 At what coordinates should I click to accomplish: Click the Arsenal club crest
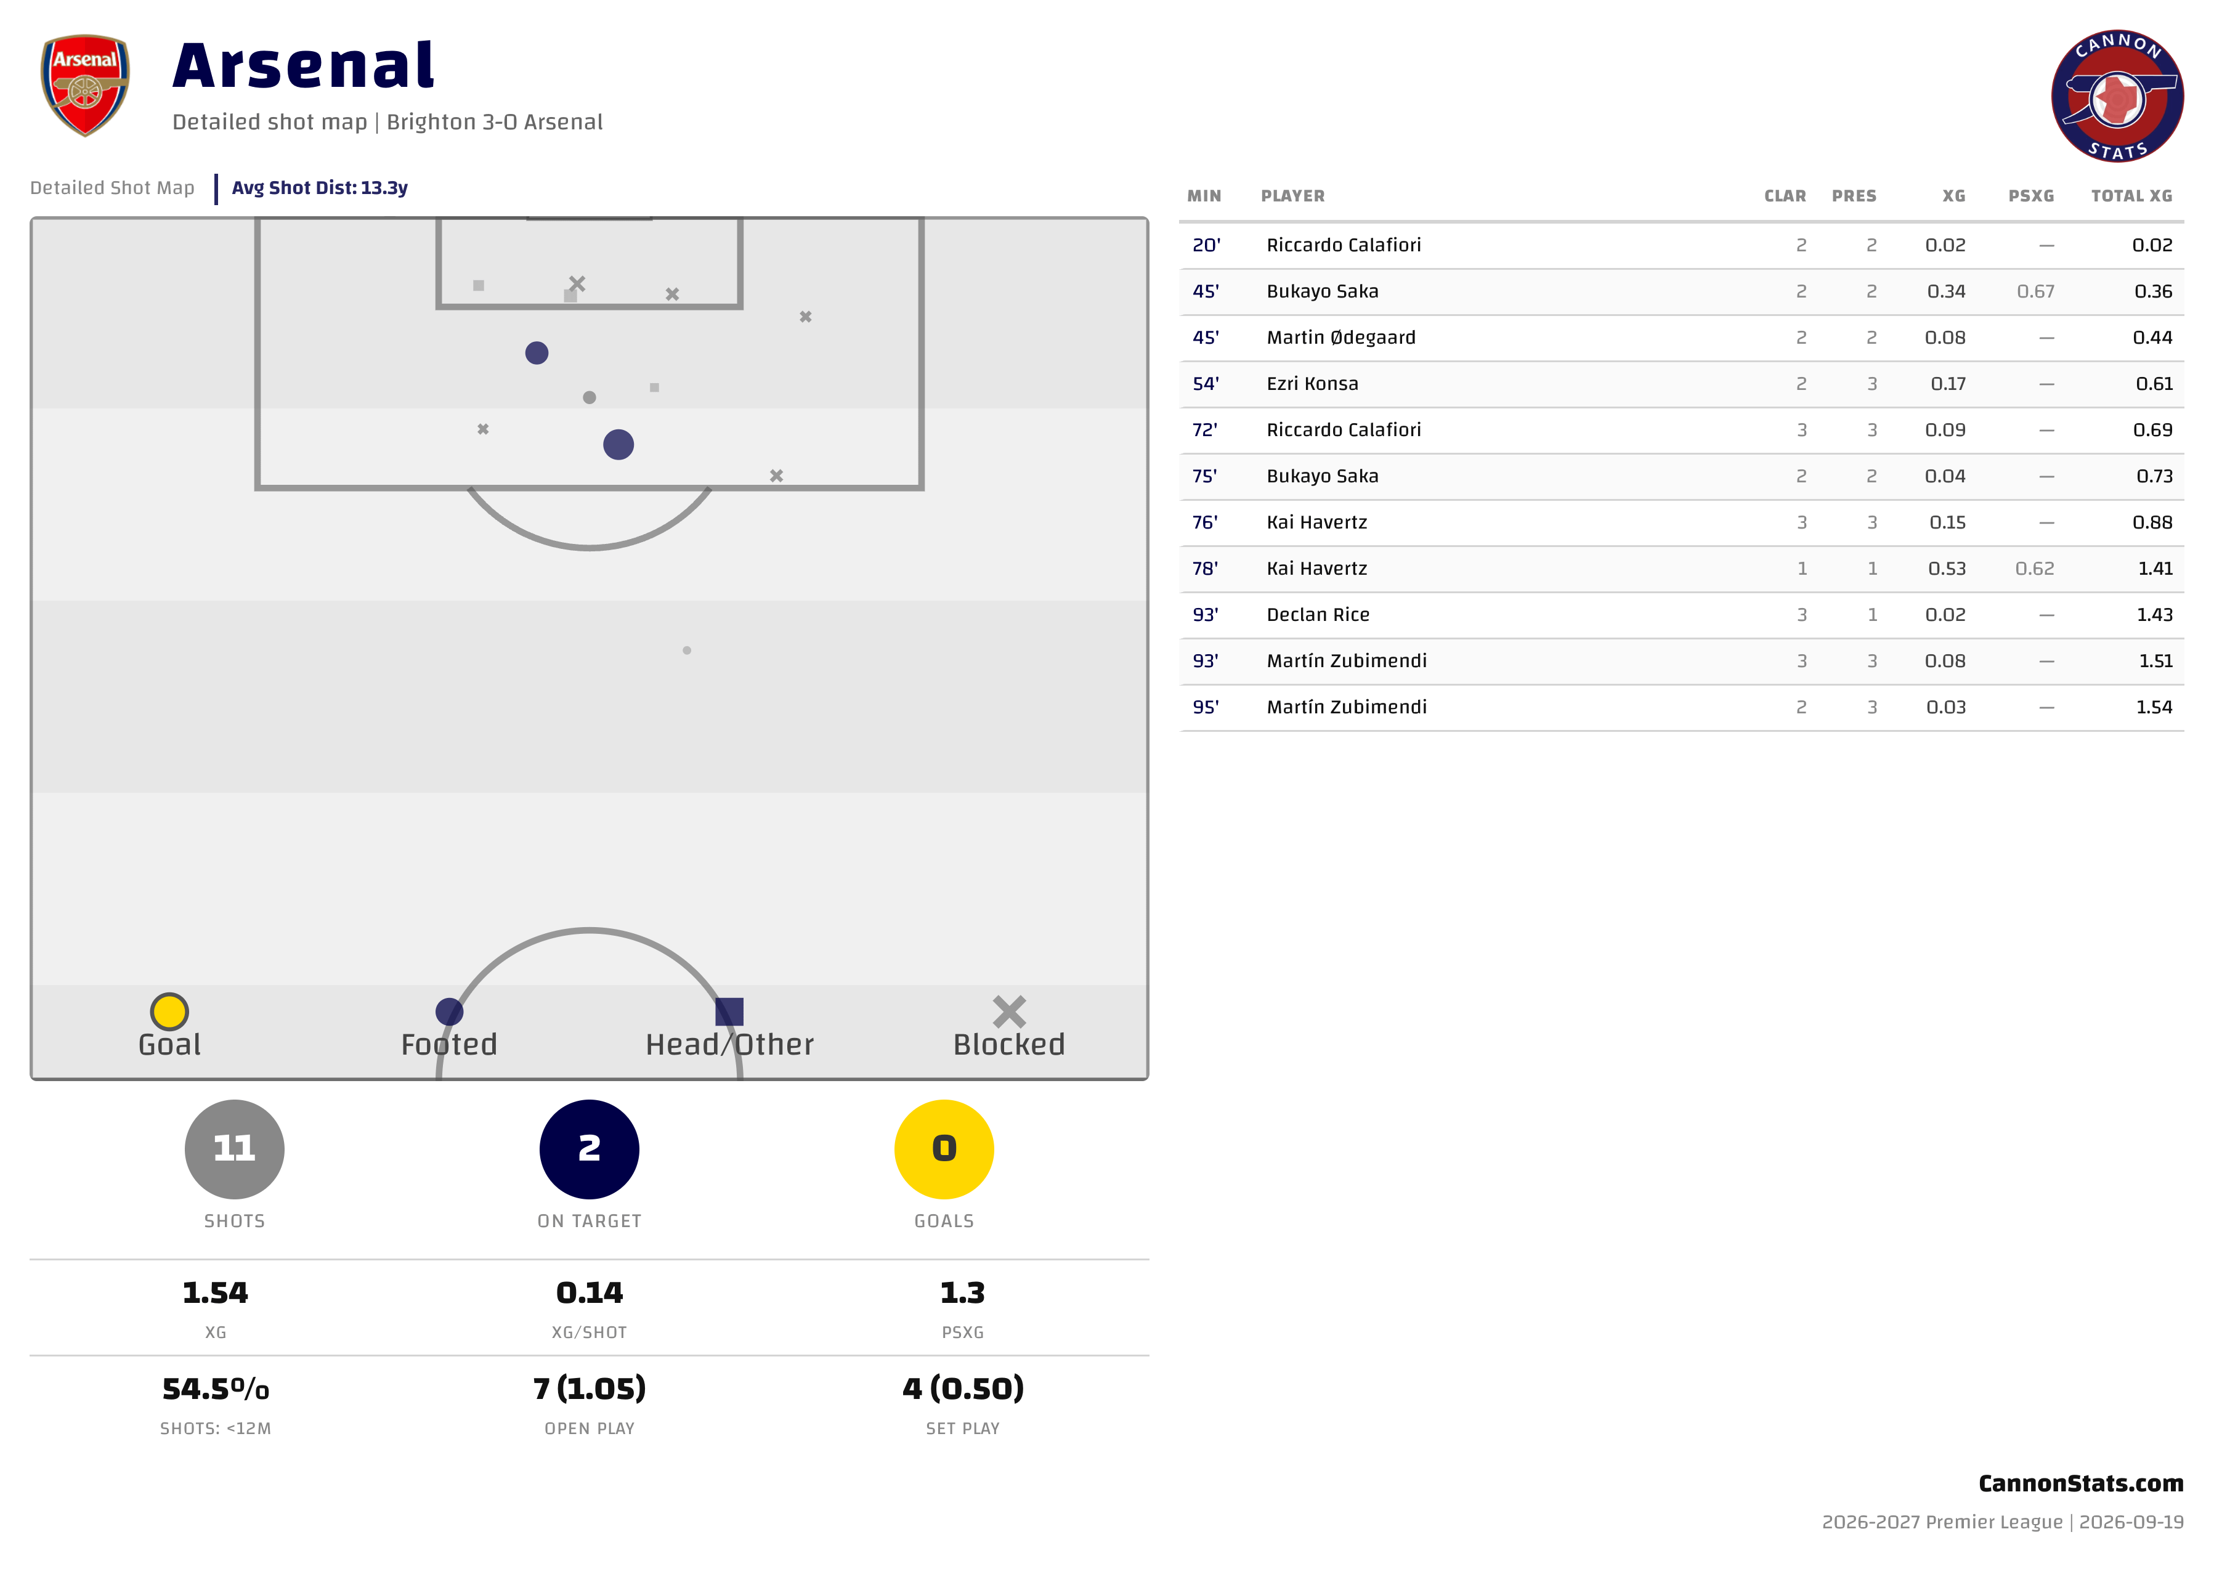[85, 85]
